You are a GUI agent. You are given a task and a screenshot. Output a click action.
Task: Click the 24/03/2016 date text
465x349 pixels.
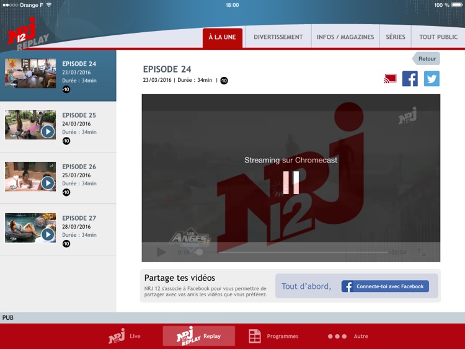(76, 123)
